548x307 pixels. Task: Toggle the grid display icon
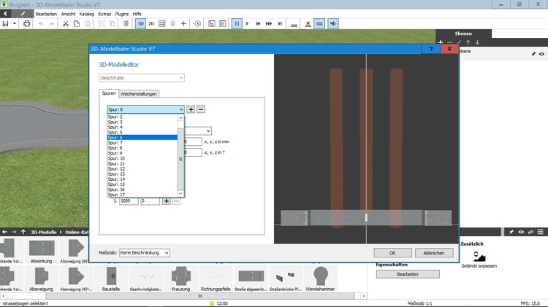162,24
